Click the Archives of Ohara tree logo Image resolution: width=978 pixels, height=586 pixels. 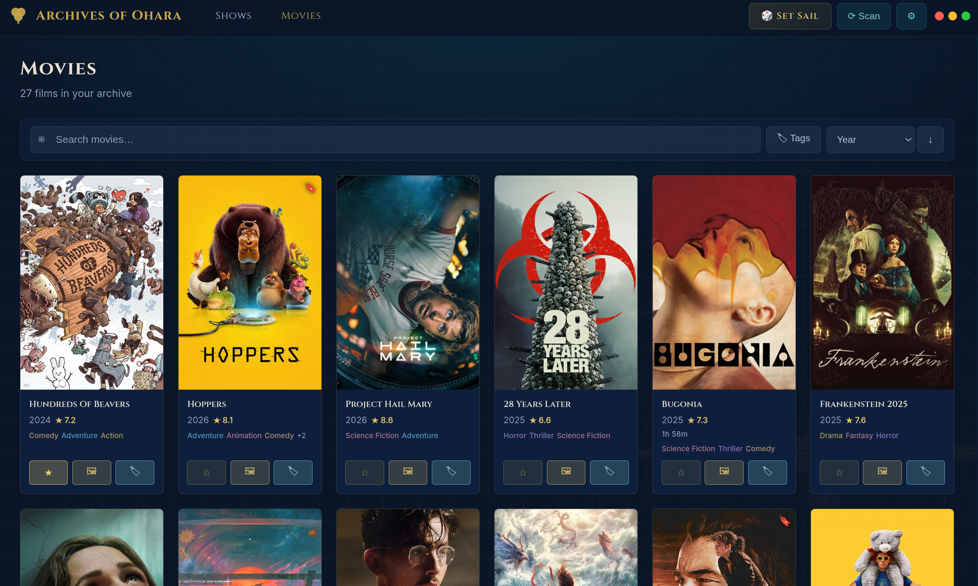click(18, 15)
